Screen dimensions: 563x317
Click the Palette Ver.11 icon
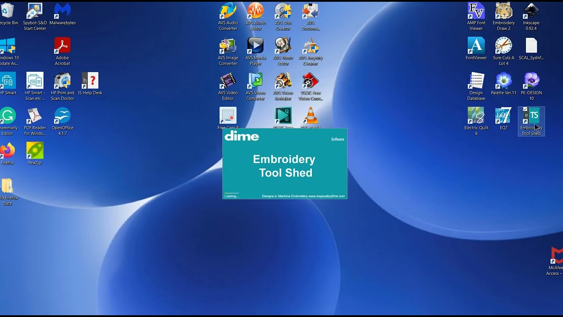click(x=504, y=84)
